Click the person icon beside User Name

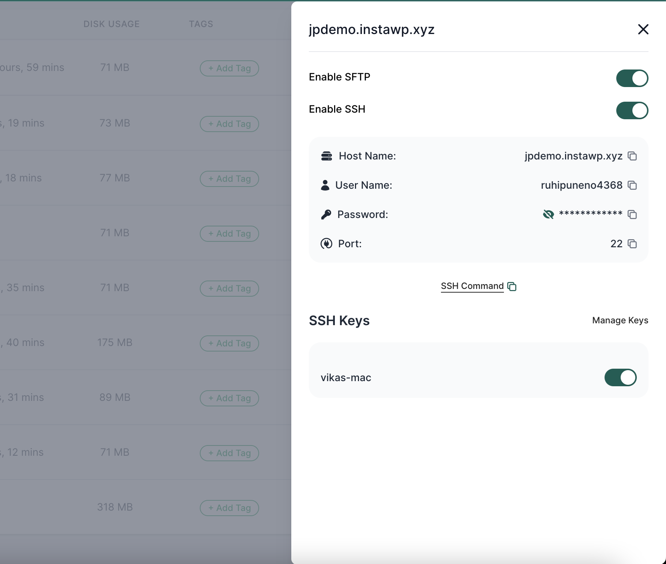click(x=325, y=185)
